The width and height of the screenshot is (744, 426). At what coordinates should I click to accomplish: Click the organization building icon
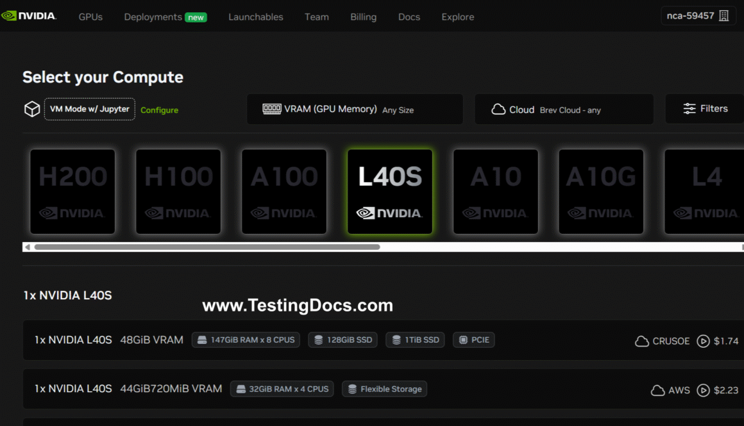724,16
